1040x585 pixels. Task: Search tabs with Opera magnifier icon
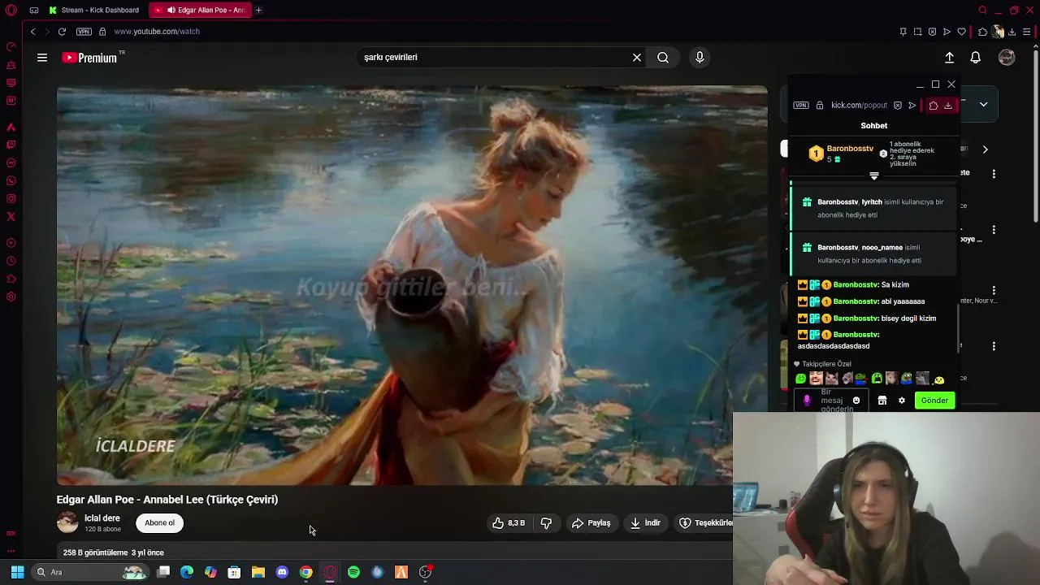tap(982, 10)
